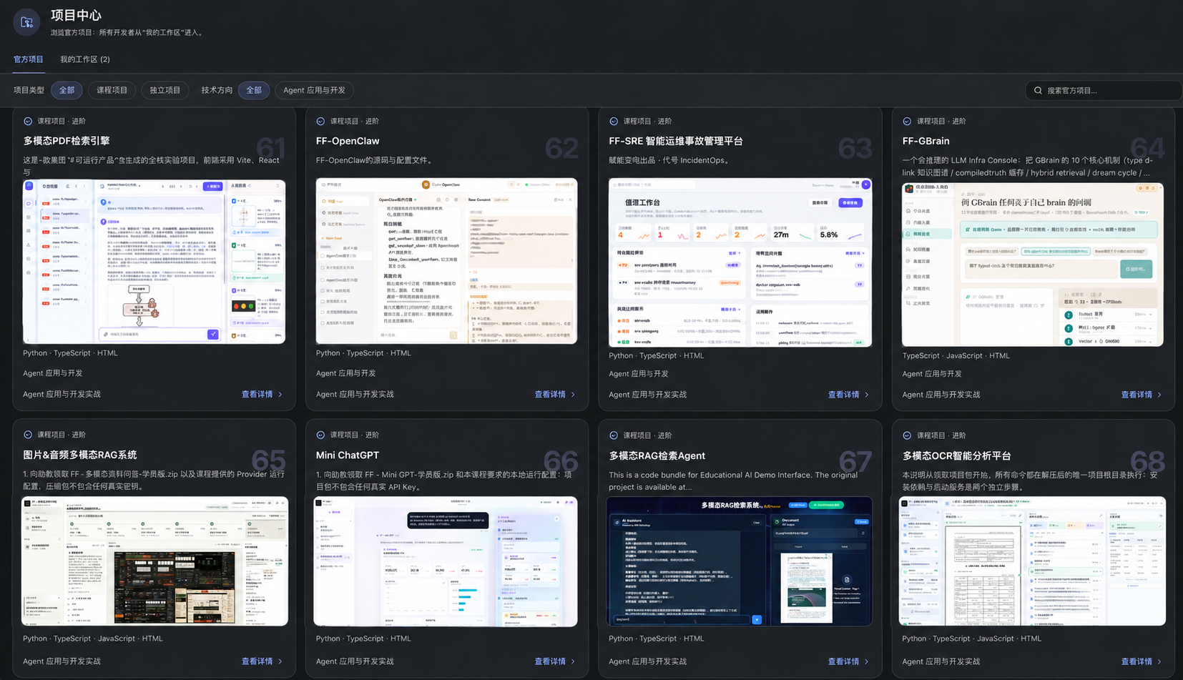
Task: Click the FF-SRE preview thumbnail
Action: click(740, 262)
